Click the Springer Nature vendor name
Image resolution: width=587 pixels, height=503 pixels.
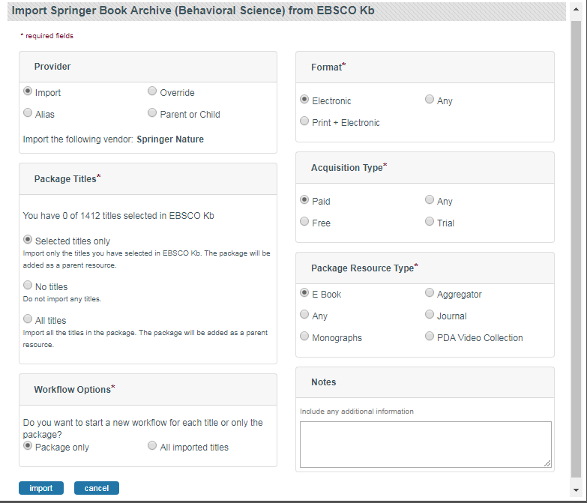click(170, 139)
